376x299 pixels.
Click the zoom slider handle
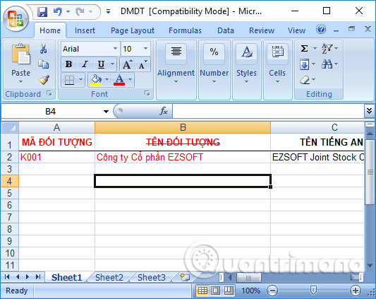pyautogui.click(x=313, y=291)
